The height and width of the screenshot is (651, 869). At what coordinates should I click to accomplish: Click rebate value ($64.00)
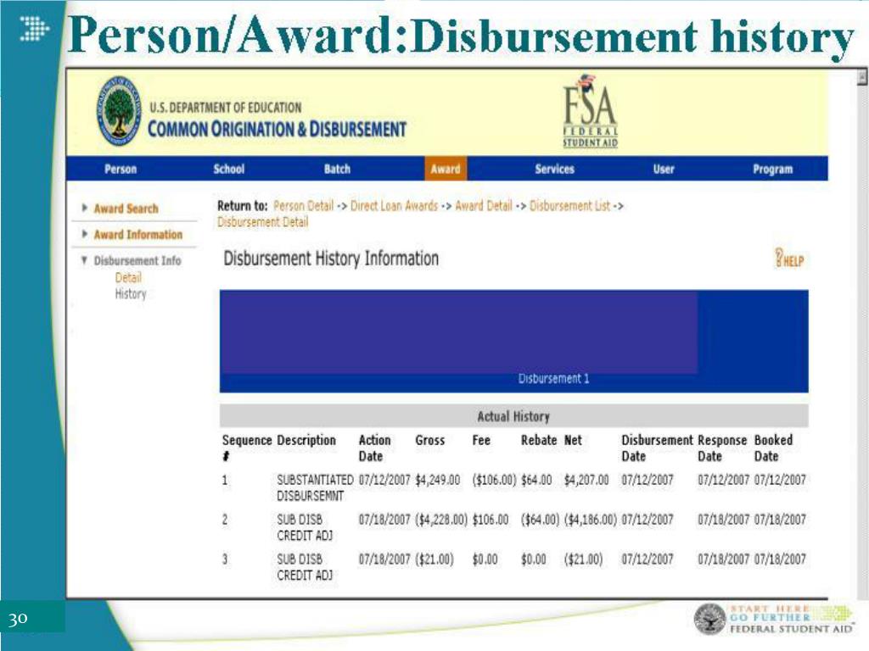(x=540, y=520)
